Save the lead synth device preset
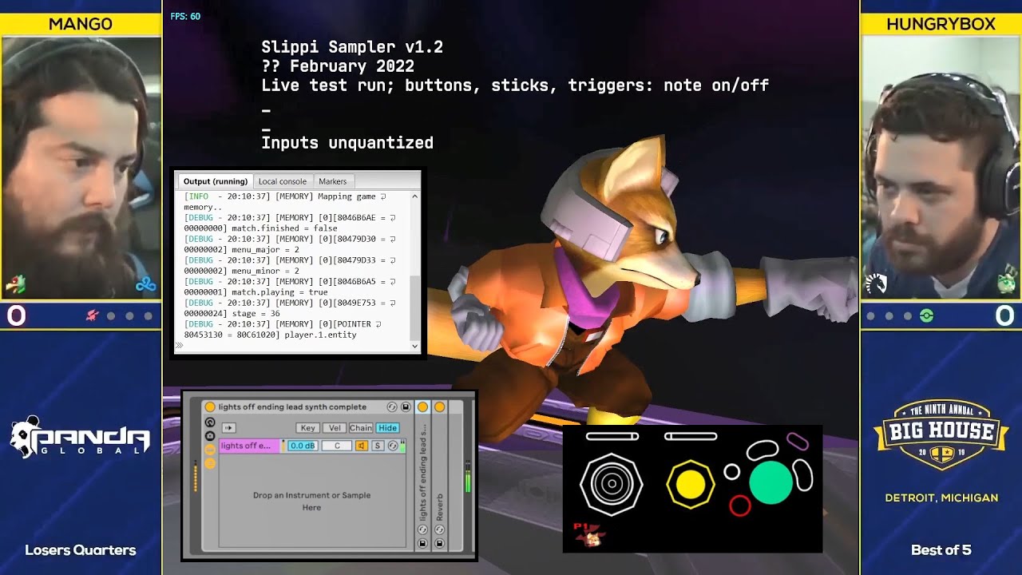Viewport: 1022px width, 575px height. (x=422, y=544)
